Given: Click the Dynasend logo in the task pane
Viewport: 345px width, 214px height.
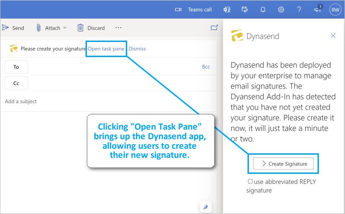Looking at the screenshot, I should point(237,36).
